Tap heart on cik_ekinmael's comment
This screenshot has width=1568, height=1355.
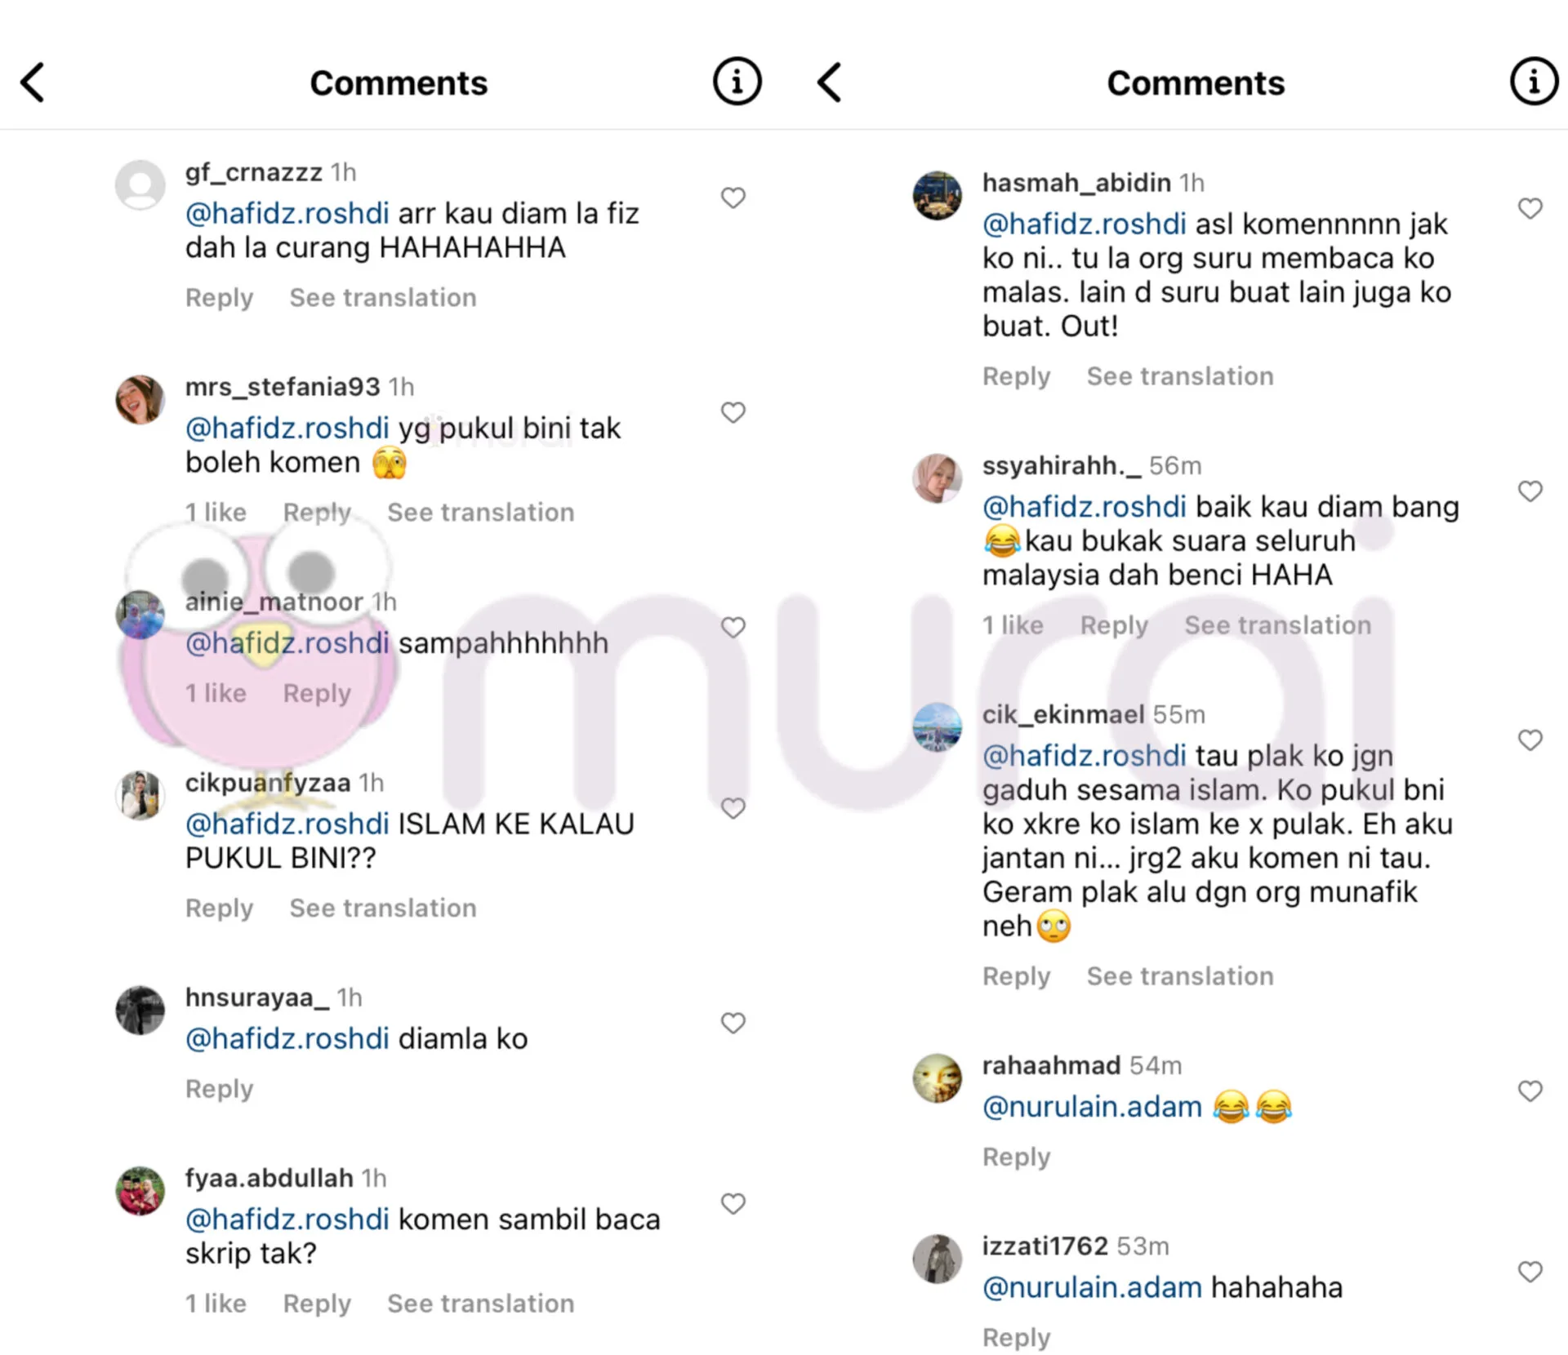click(x=1530, y=740)
